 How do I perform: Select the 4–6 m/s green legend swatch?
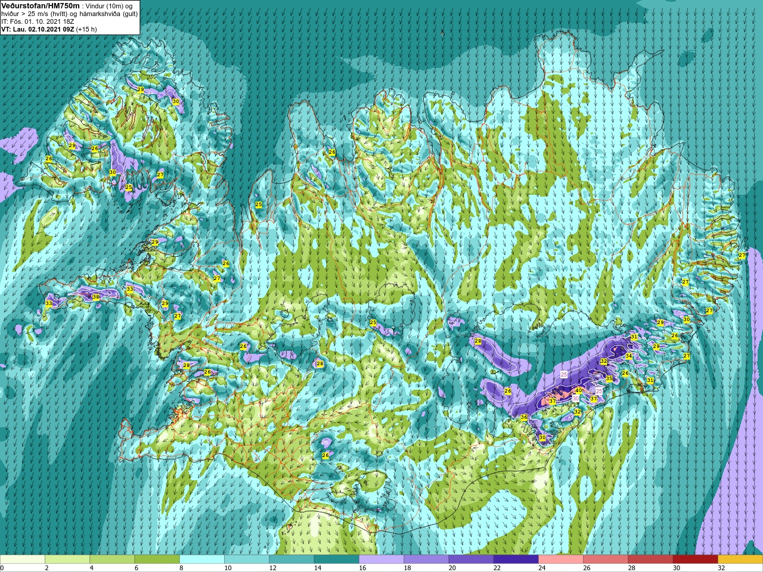tap(112, 559)
